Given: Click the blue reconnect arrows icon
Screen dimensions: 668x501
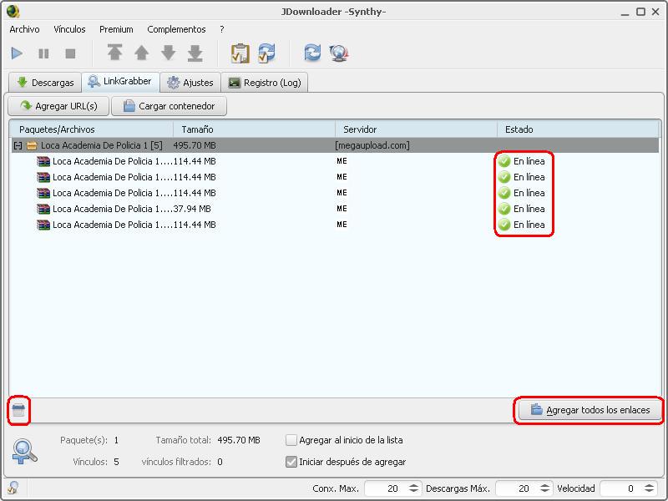Looking at the screenshot, I should tap(312, 53).
